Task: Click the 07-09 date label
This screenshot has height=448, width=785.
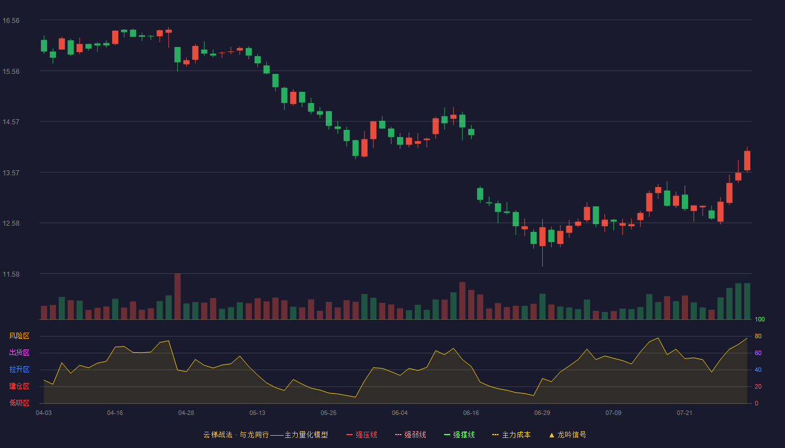Action: tap(613, 413)
